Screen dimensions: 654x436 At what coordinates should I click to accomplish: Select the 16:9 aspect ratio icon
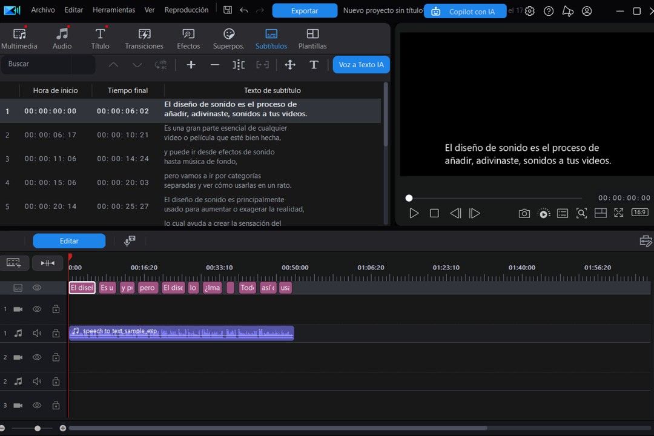pos(639,213)
